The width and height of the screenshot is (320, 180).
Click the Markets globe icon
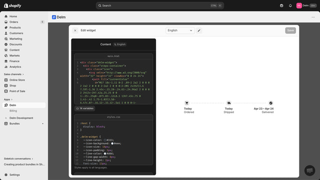tap(6, 55)
